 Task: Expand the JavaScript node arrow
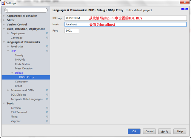[8, 46]
